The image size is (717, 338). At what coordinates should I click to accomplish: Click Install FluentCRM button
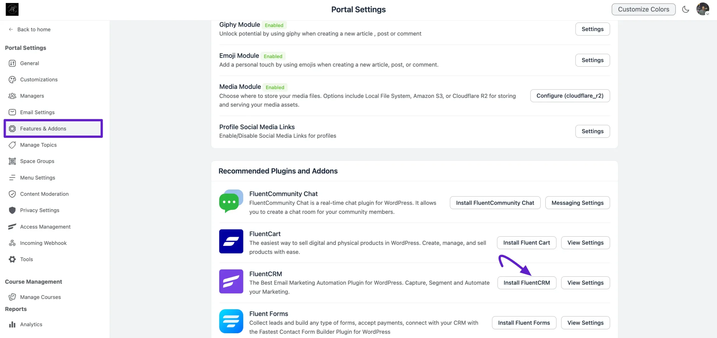(527, 283)
